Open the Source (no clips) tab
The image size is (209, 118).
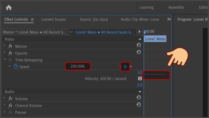point(94,19)
